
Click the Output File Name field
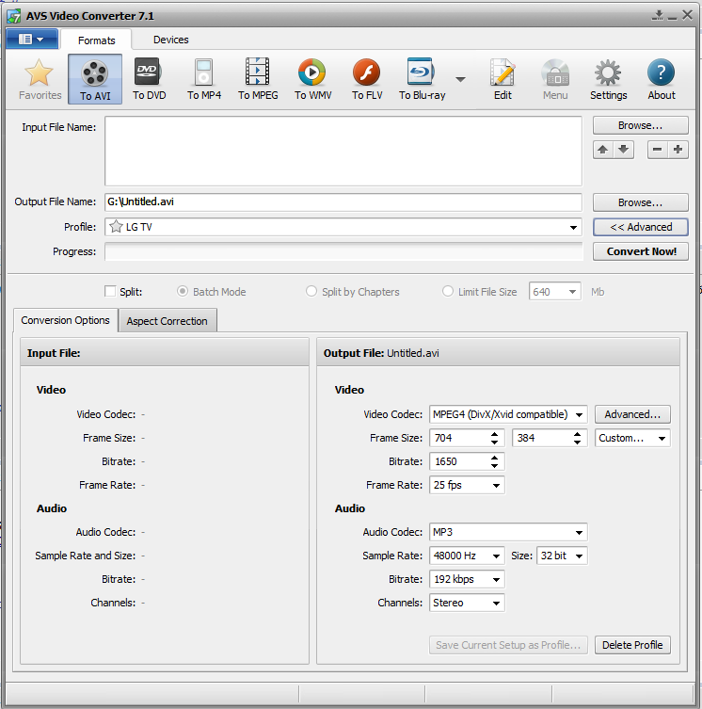343,201
